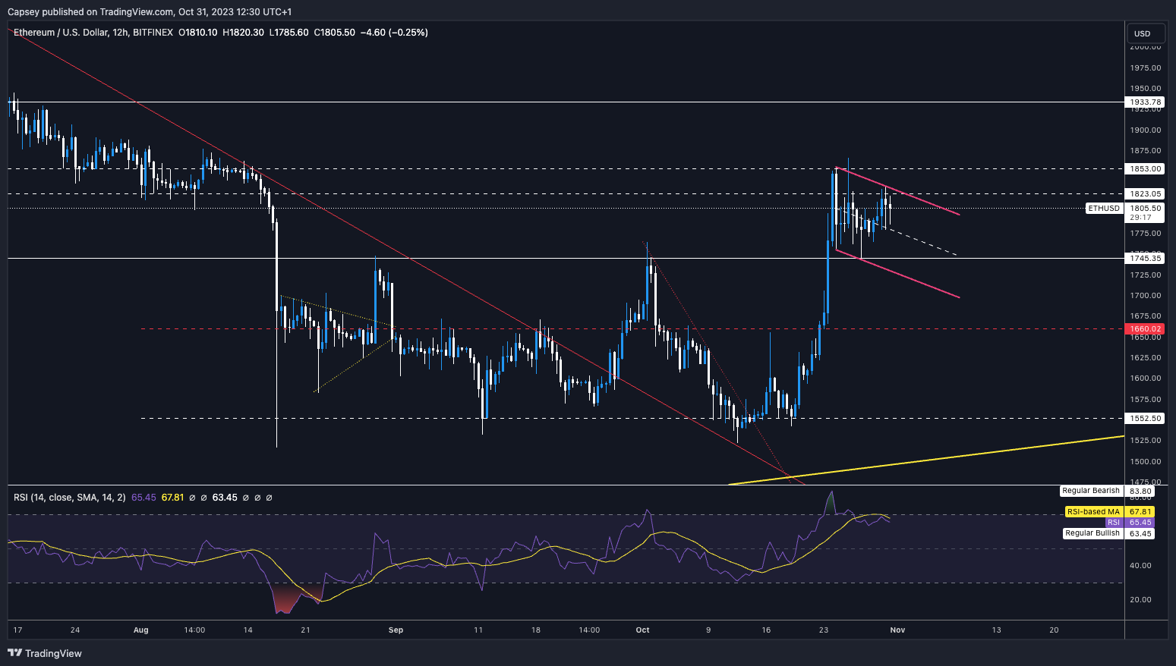Image resolution: width=1176 pixels, height=666 pixels.
Task: Click the Oct date on time axis
Action: pyautogui.click(x=642, y=630)
